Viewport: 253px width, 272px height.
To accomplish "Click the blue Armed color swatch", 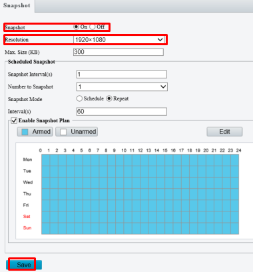I will point(25,132).
